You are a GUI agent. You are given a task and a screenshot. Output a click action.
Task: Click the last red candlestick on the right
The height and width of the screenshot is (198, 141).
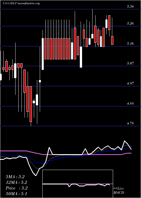[x=112, y=40]
